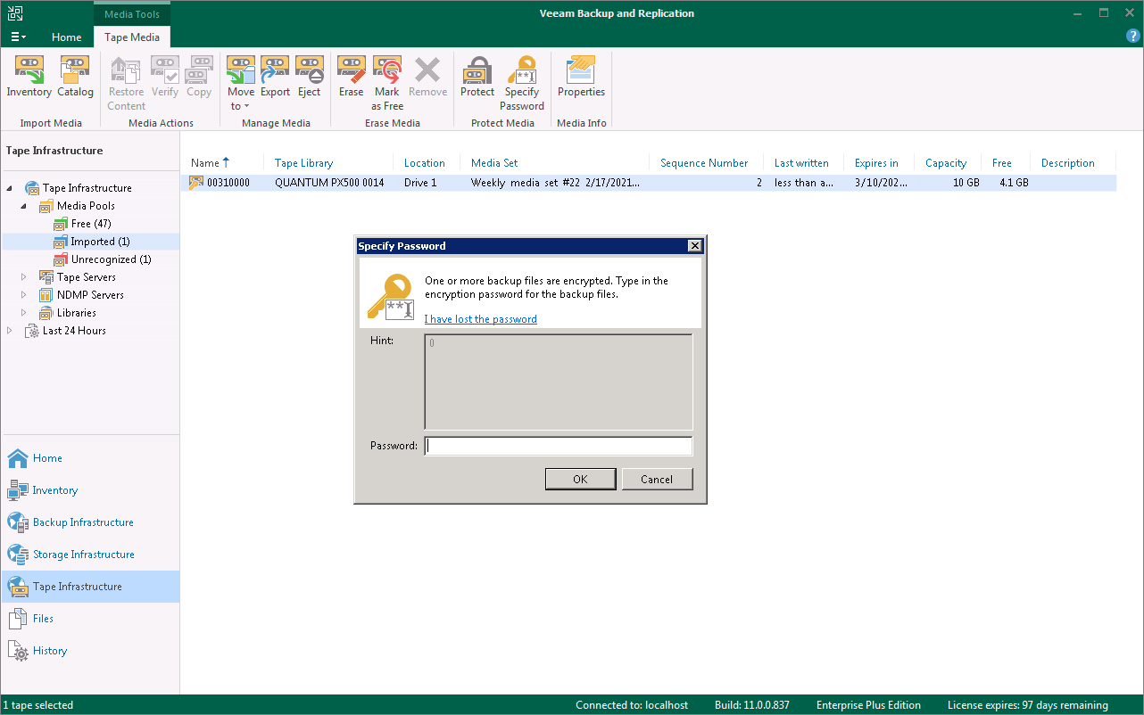Open the help question mark icon
Image resolution: width=1144 pixels, height=715 pixels.
(1133, 37)
